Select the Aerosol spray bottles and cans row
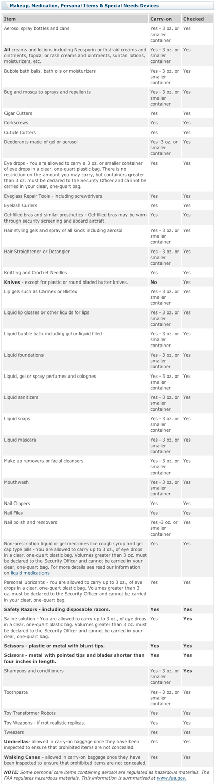215x784 pixels. tap(107, 35)
